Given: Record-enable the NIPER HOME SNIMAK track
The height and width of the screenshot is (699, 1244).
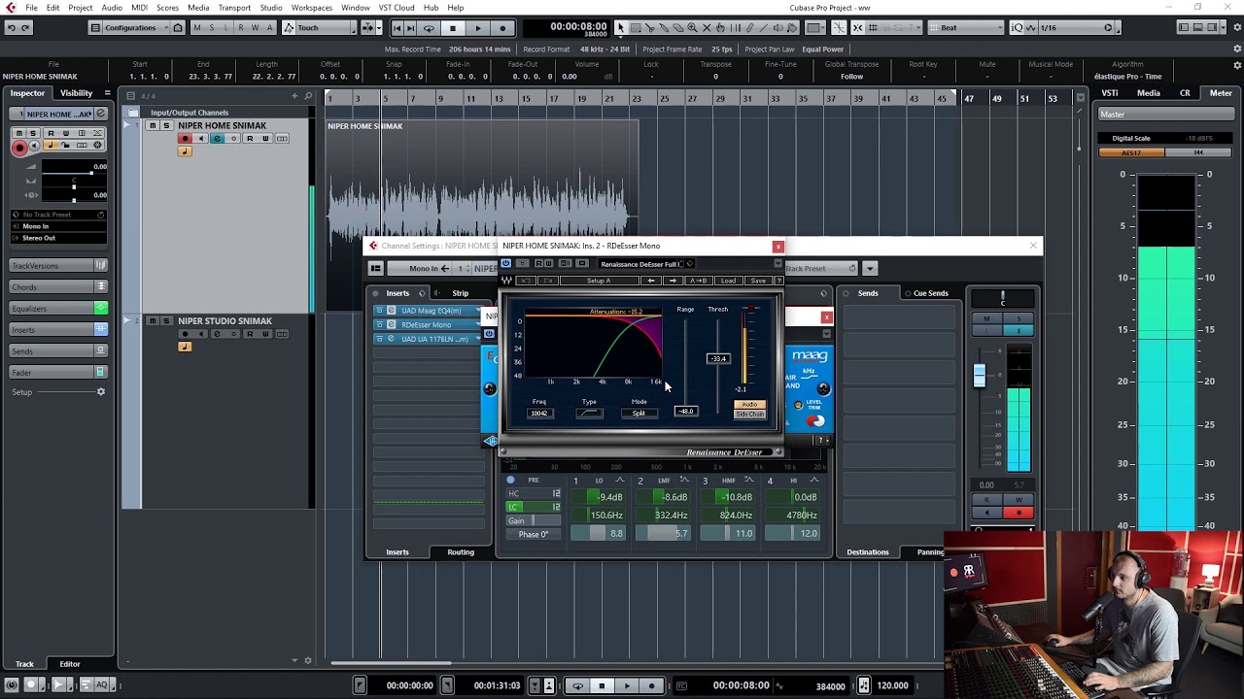Looking at the screenshot, I should [x=185, y=139].
